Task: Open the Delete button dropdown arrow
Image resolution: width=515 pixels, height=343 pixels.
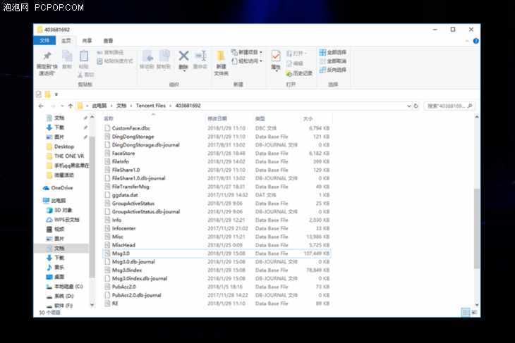Action: (183, 71)
